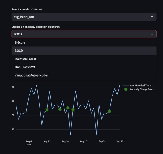Collapse the algorithm list using its chevron
Viewport: 163px width, 154px height.
(152, 34)
